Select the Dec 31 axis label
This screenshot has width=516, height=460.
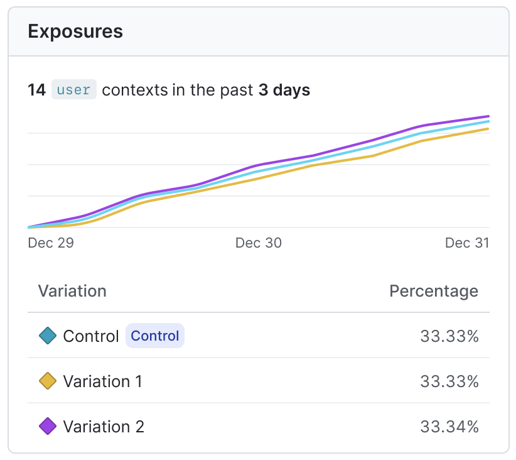(x=467, y=243)
